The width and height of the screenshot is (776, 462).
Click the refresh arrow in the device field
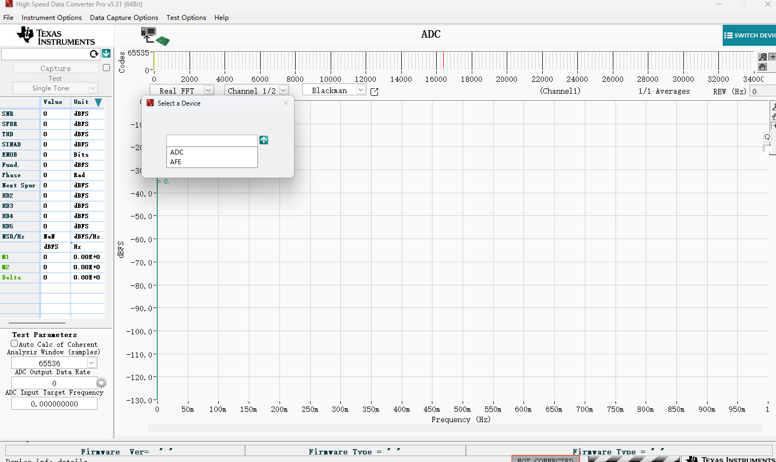(x=94, y=54)
